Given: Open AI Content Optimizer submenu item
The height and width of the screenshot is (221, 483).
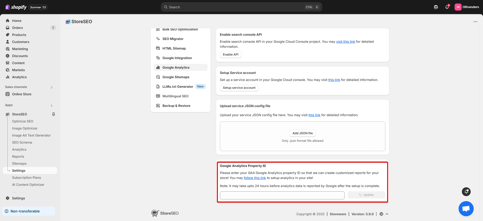Looking at the screenshot, I should [x=28, y=185].
